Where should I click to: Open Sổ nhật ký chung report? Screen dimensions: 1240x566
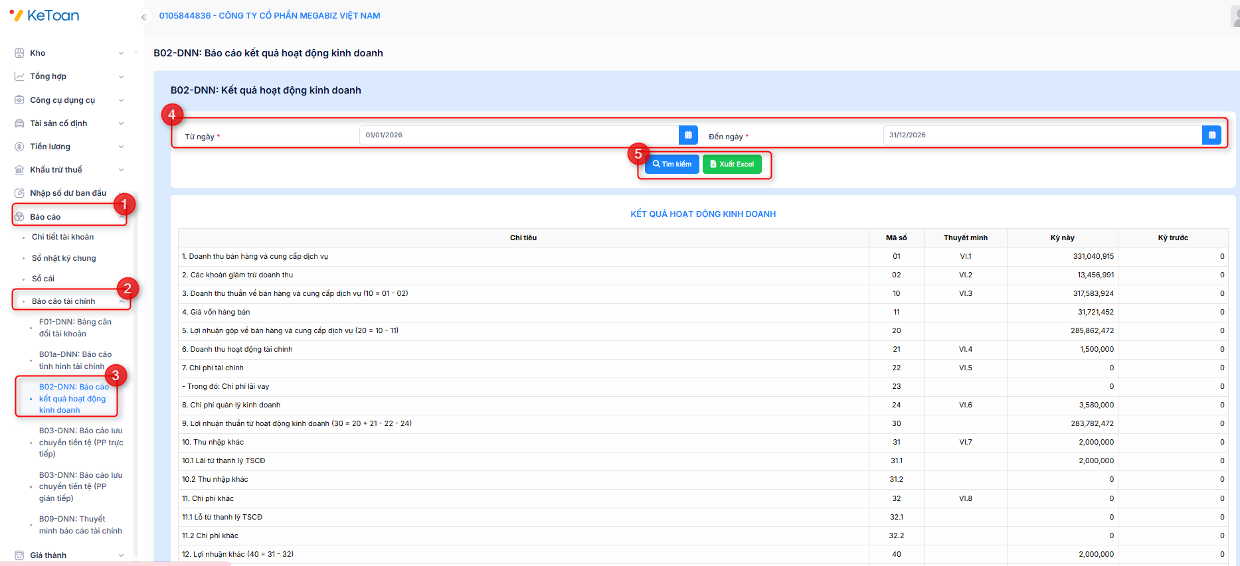(x=64, y=258)
